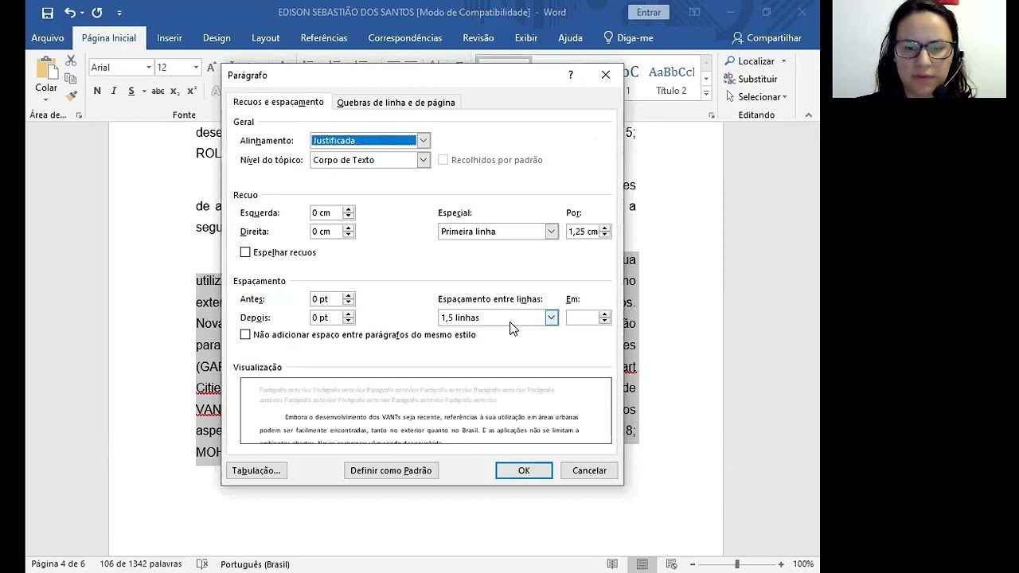
Task: Redo with the repeat arrow icon
Action: (97, 13)
